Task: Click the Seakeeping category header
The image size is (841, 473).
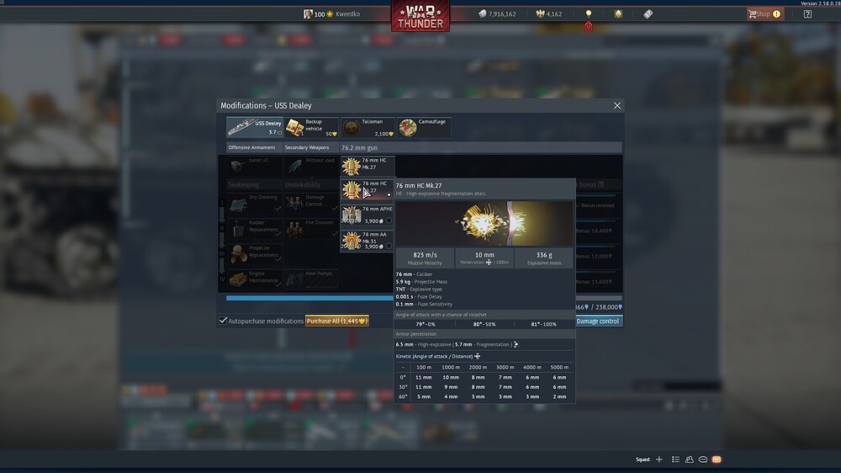Action: click(x=255, y=184)
